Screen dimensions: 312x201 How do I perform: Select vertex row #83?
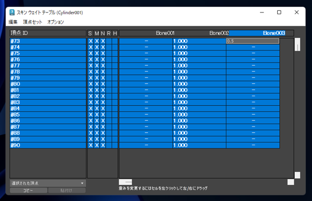[48, 103]
